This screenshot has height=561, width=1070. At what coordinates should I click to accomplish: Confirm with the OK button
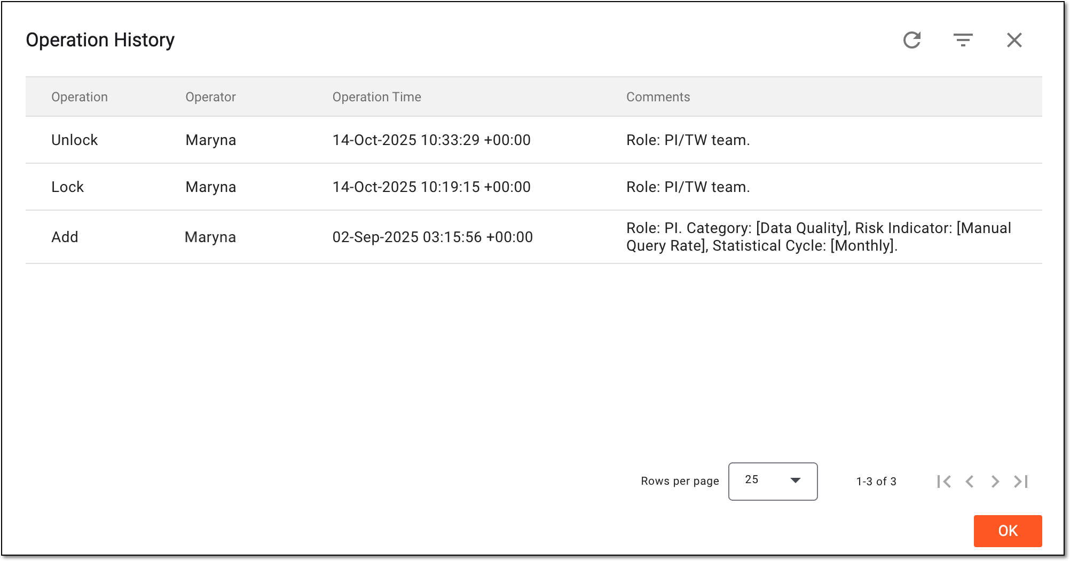1008,531
